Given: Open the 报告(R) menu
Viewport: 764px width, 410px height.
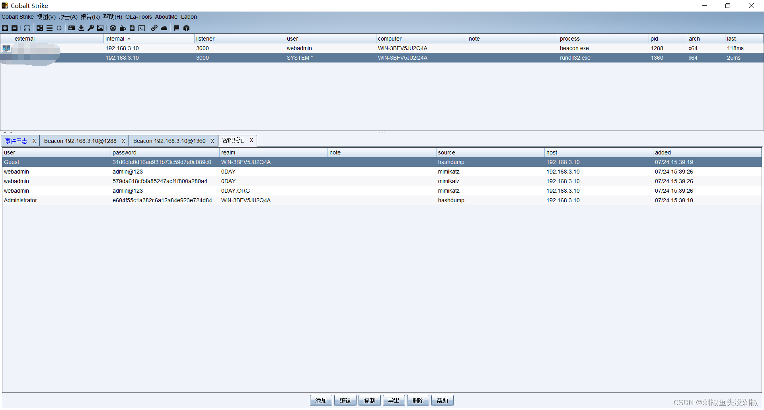Looking at the screenshot, I should click(90, 17).
